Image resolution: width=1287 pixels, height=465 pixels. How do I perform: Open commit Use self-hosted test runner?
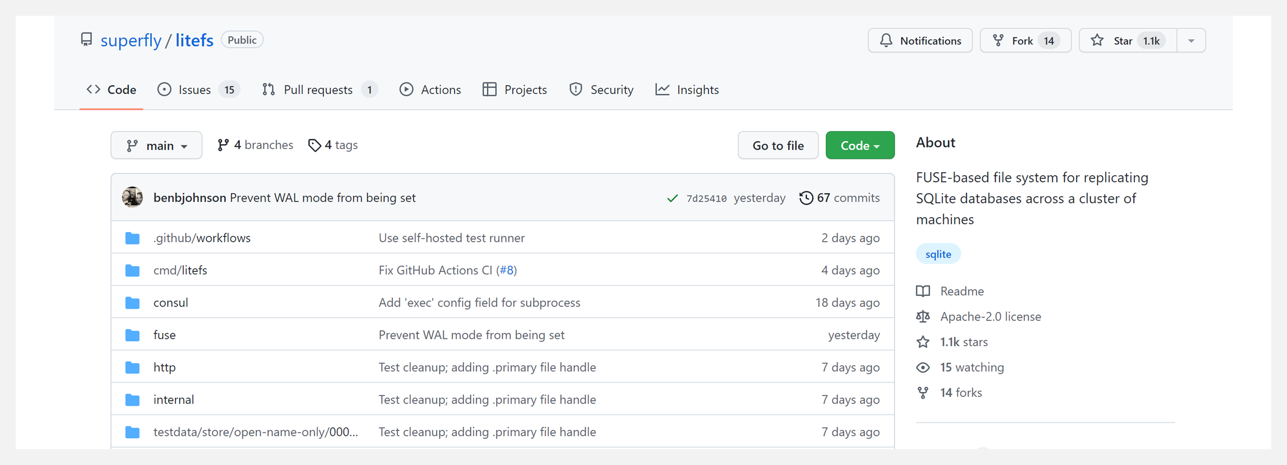(x=452, y=238)
